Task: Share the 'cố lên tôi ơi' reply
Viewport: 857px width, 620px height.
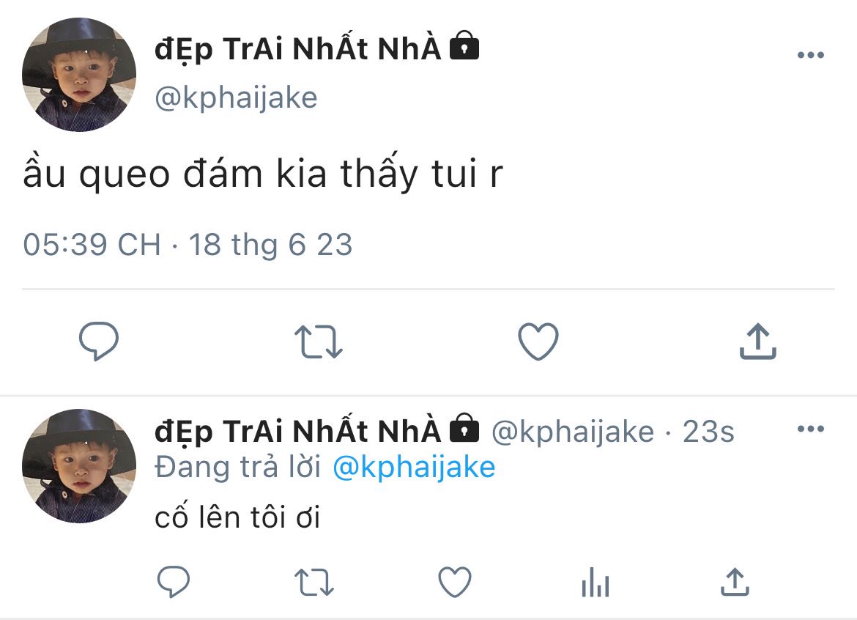Action: coord(735,581)
